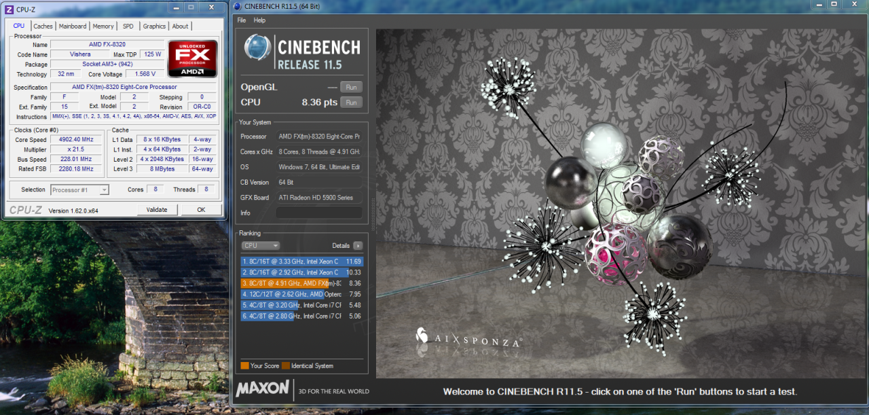Click the Level 3 8 MBytes value
Image resolution: width=869 pixels, height=415 pixels.
[162, 169]
